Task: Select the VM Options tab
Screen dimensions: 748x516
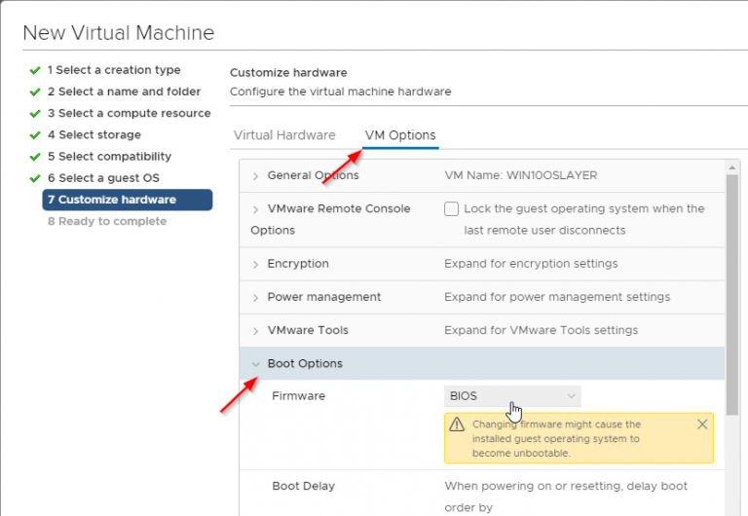Action: [x=399, y=135]
